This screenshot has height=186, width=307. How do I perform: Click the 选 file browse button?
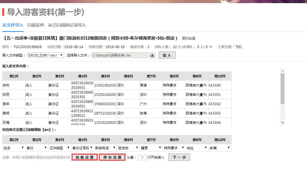(x=152, y=56)
